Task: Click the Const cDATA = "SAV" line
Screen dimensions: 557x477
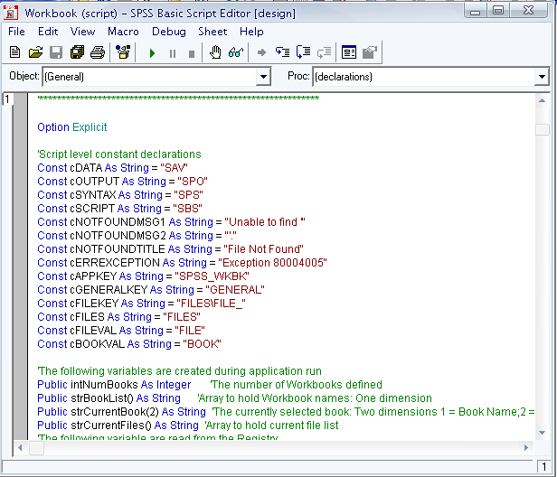Action: click(x=113, y=168)
